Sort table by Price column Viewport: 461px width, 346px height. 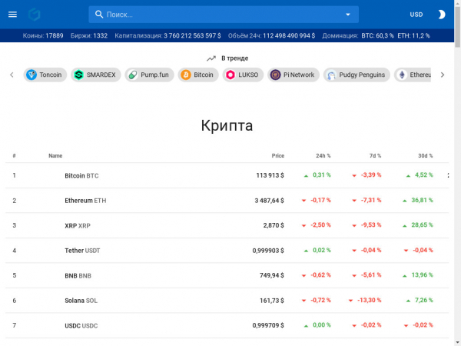[278, 155]
